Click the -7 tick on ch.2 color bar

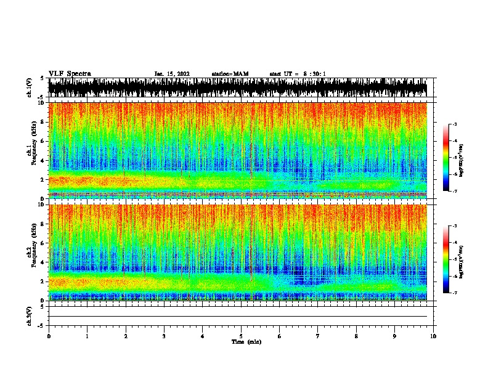[x=454, y=293]
